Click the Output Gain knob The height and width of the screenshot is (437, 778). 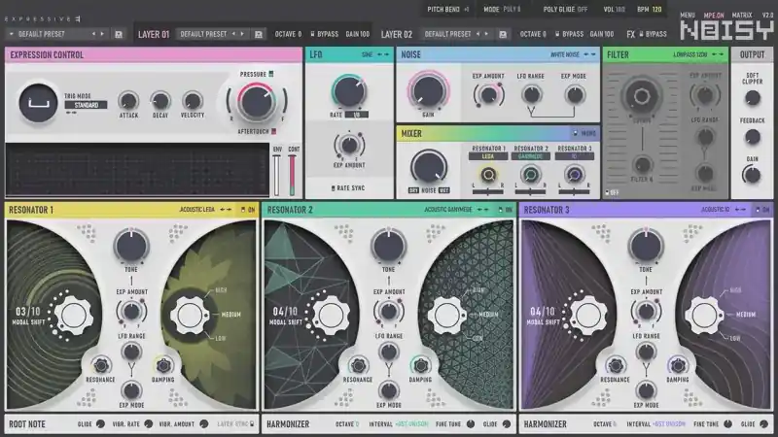(752, 175)
